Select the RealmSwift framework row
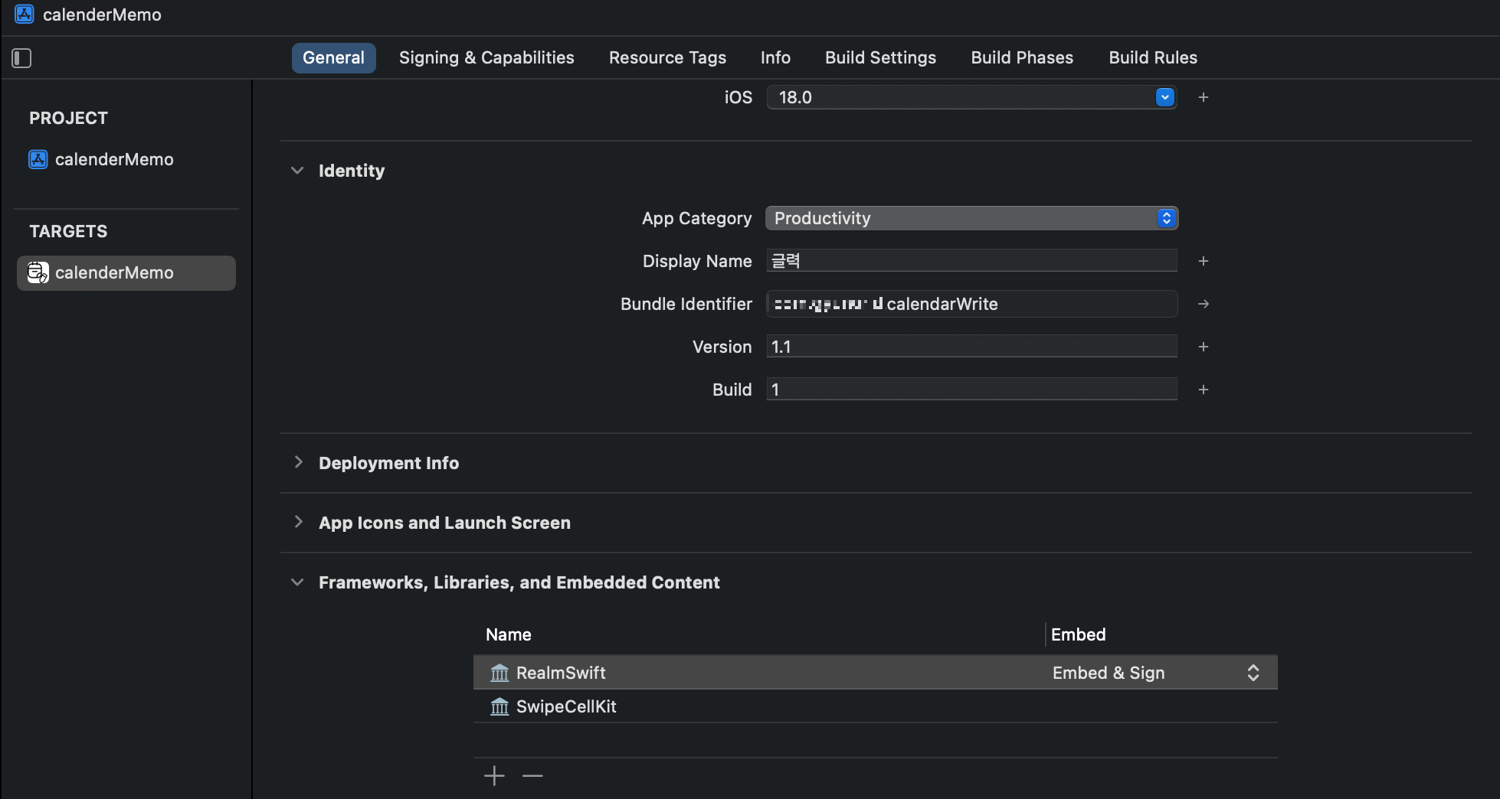 pyautogui.click(x=875, y=673)
